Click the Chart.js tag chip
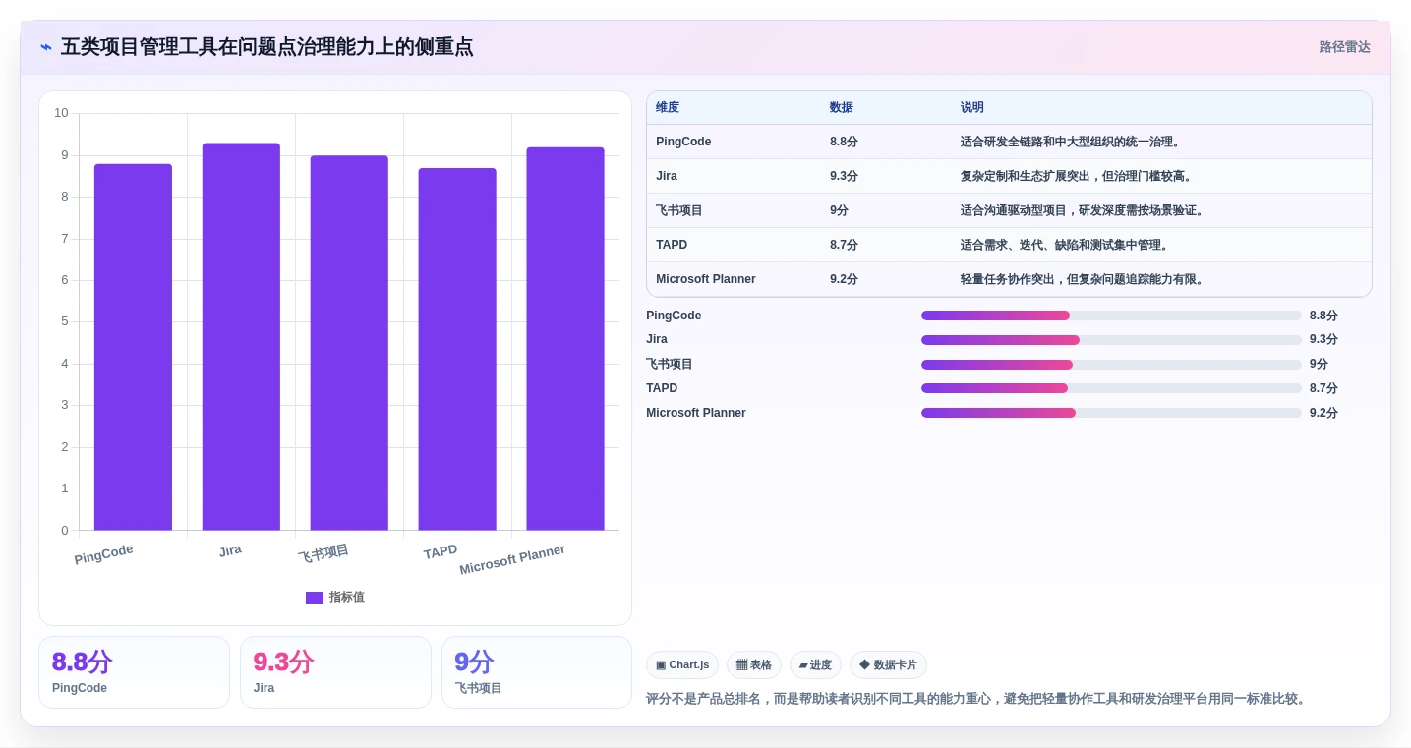 [x=682, y=665]
